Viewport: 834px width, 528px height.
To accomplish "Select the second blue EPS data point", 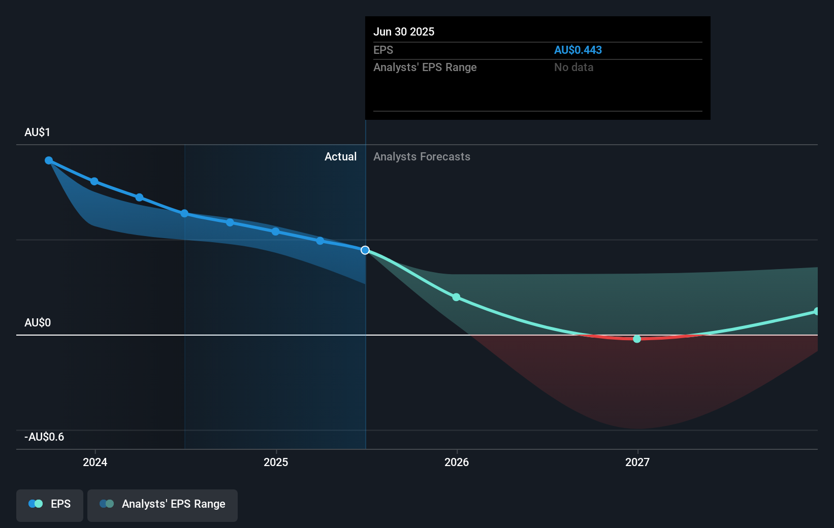I will coord(94,181).
